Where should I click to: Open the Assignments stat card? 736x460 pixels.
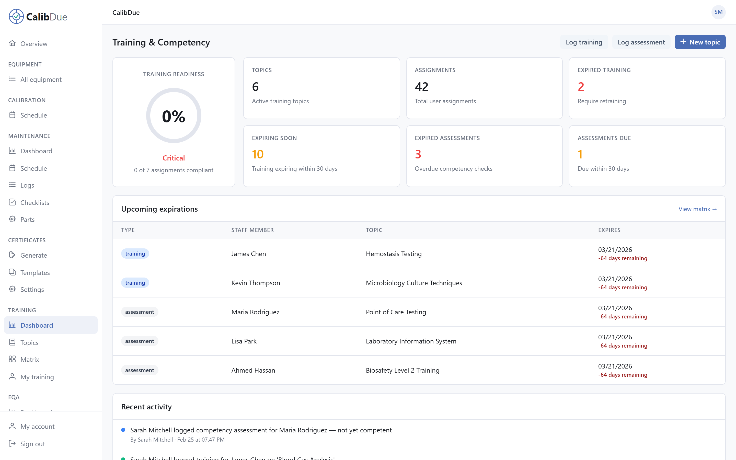coord(484,88)
